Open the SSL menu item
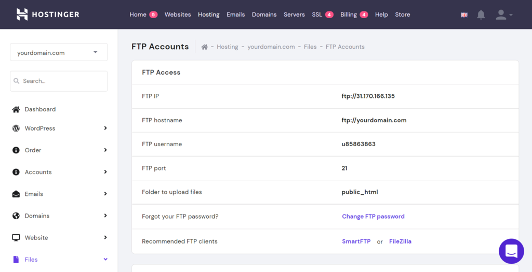The image size is (532, 272). coord(317,15)
